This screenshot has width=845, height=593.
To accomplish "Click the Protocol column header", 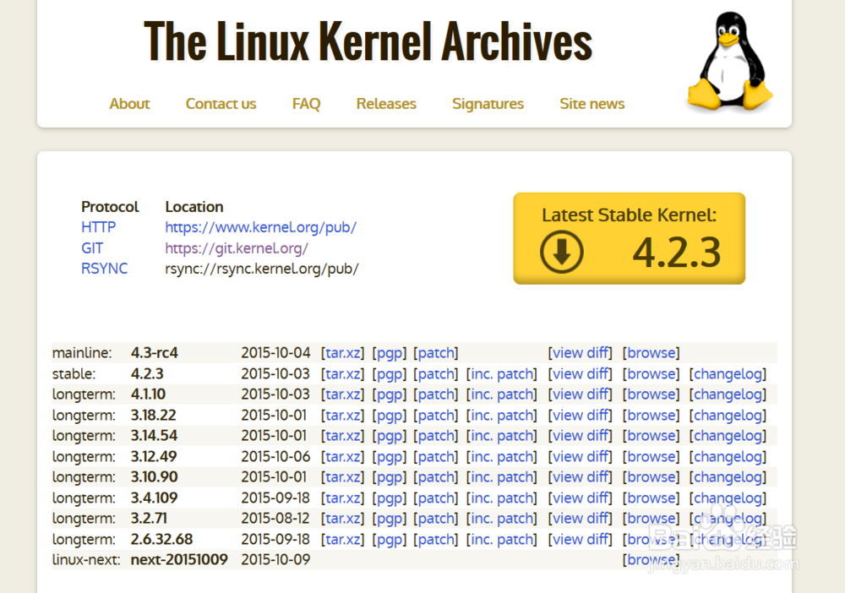I will [x=110, y=207].
